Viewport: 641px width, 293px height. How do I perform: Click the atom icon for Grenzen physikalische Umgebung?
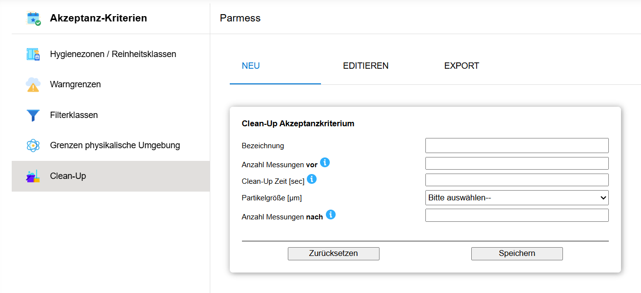33,145
